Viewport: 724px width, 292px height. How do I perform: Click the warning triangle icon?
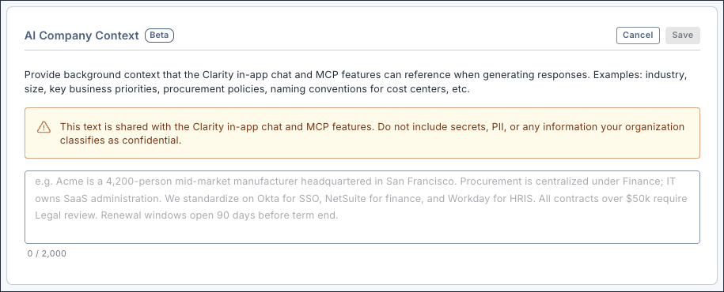pos(44,127)
